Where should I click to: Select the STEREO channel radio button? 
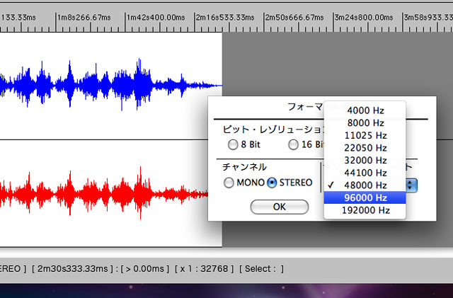[x=272, y=183]
